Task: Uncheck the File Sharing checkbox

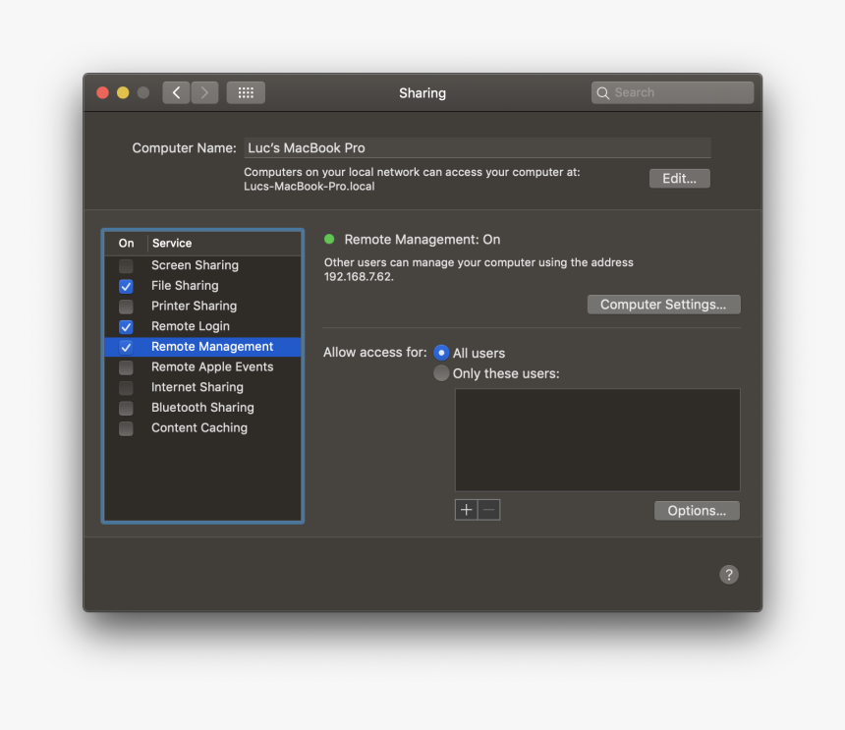Action: point(126,286)
